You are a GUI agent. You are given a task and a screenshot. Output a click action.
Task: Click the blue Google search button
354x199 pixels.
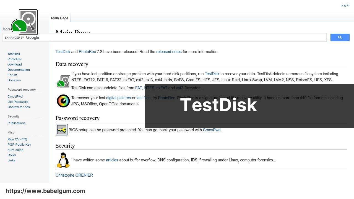pyautogui.click(x=340, y=37)
